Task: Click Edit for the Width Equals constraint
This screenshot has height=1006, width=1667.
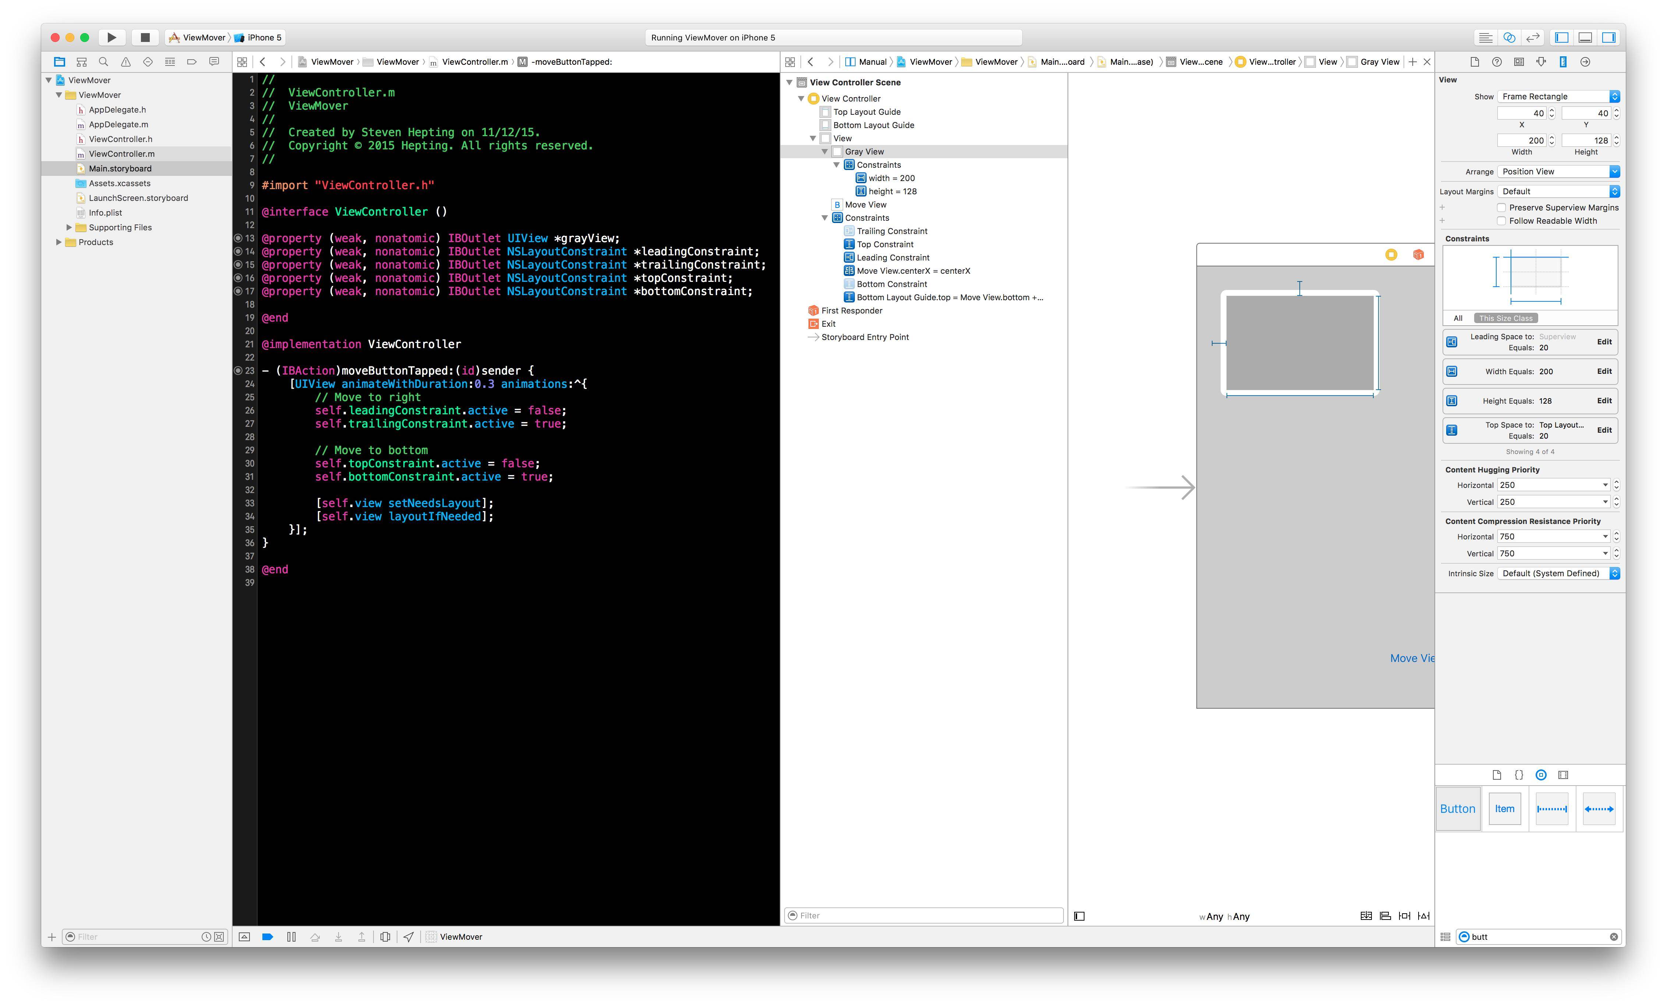Action: tap(1604, 371)
